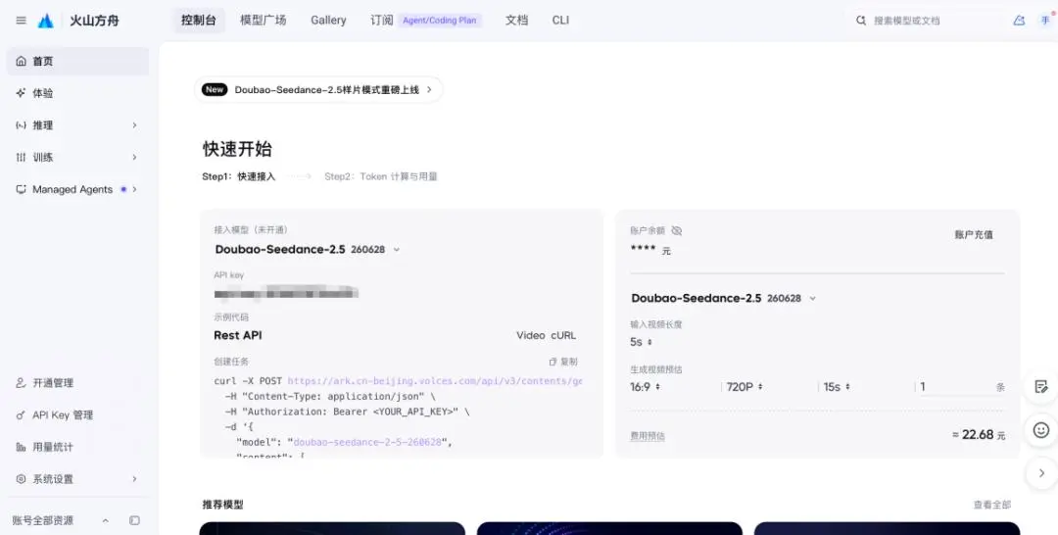
Task: Switch to 控制台 tab
Action: click(198, 21)
